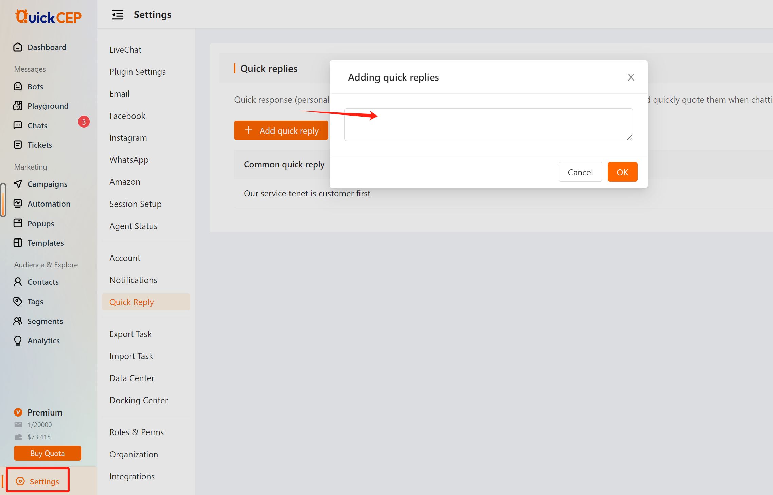Click the Playground icon
The width and height of the screenshot is (773, 495).
(18, 106)
